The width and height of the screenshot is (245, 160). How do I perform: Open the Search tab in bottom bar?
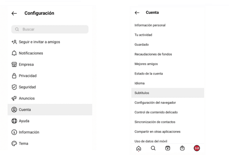click(153, 148)
